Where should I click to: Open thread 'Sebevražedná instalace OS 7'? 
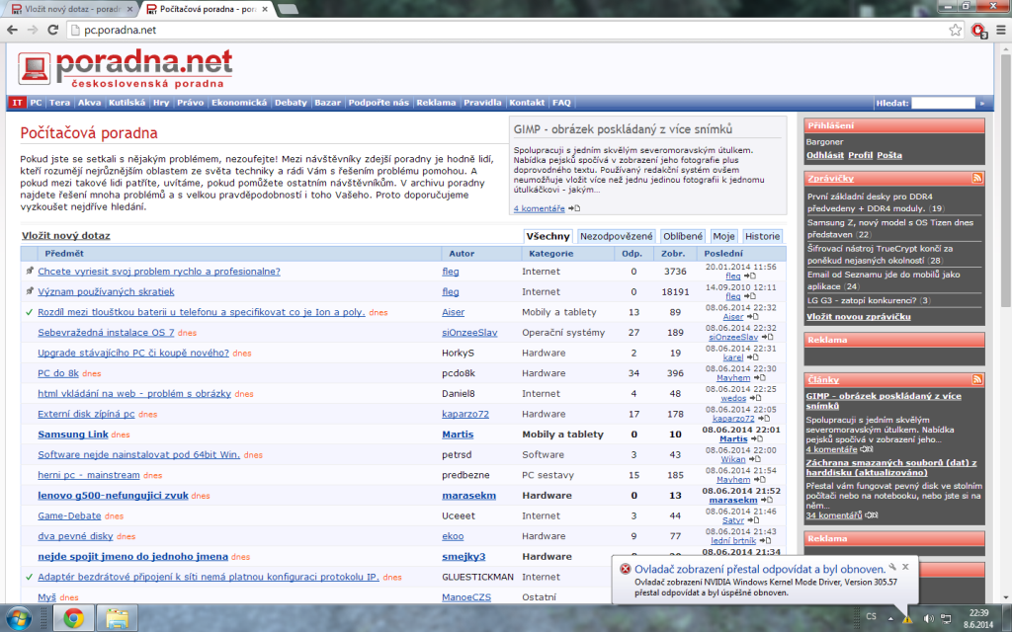tap(106, 333)
